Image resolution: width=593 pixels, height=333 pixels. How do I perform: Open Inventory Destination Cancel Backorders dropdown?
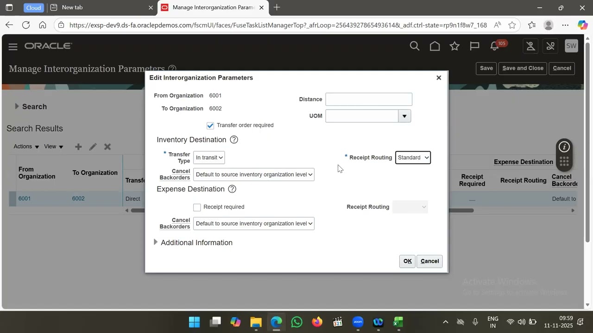(254, 174)
